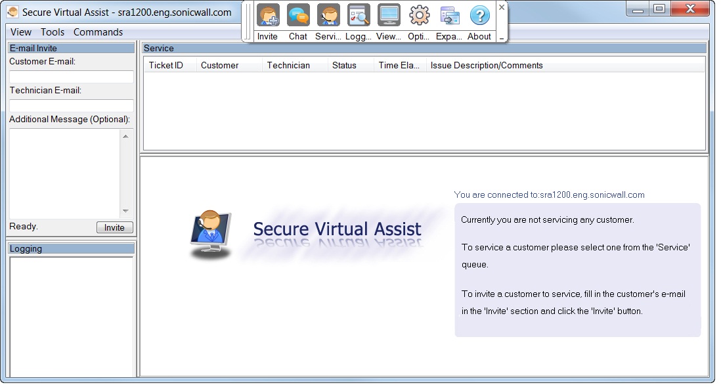
Task: Open the About help icon
Action: click(479, 16)
